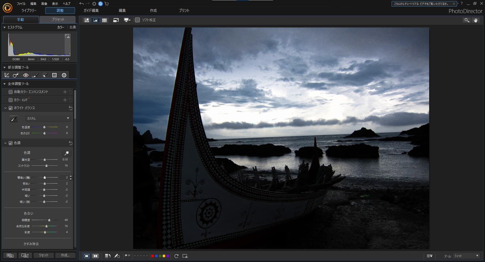Enable the ソフト校正 checkbox
Screen dimensions: 485x262
click(x=137, y=20)
